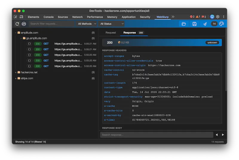
Task: Open the folder icon in blue toolbar
Action: pos(184,24)
